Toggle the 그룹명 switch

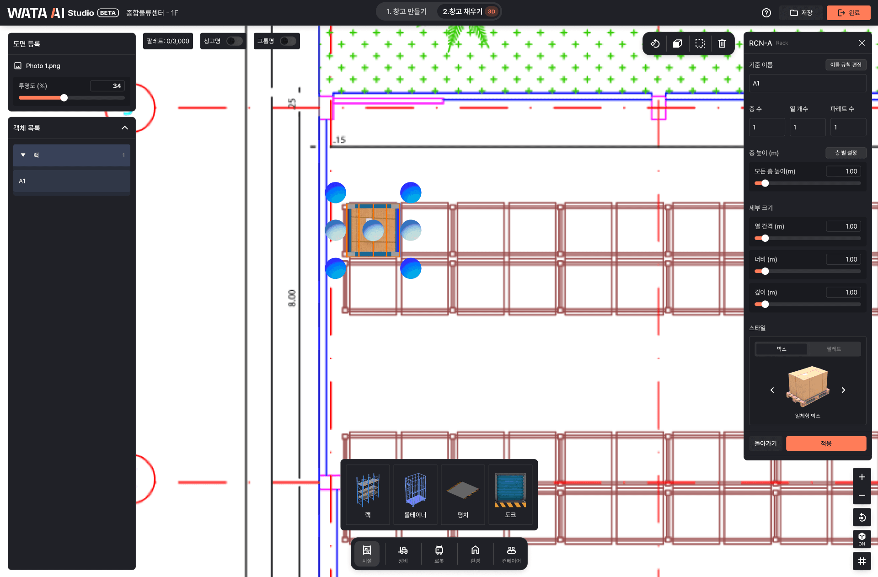[288, 41]
